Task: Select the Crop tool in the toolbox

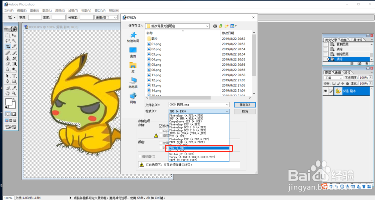Action: click(x=7, y=47)
